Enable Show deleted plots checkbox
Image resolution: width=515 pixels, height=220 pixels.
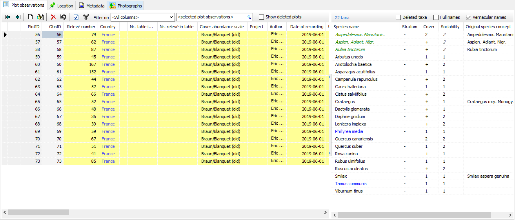262,17
